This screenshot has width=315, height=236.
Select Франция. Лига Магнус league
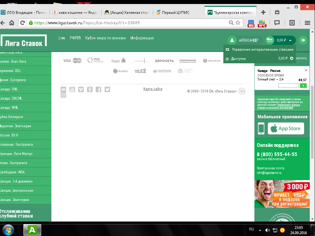point(26,154)
